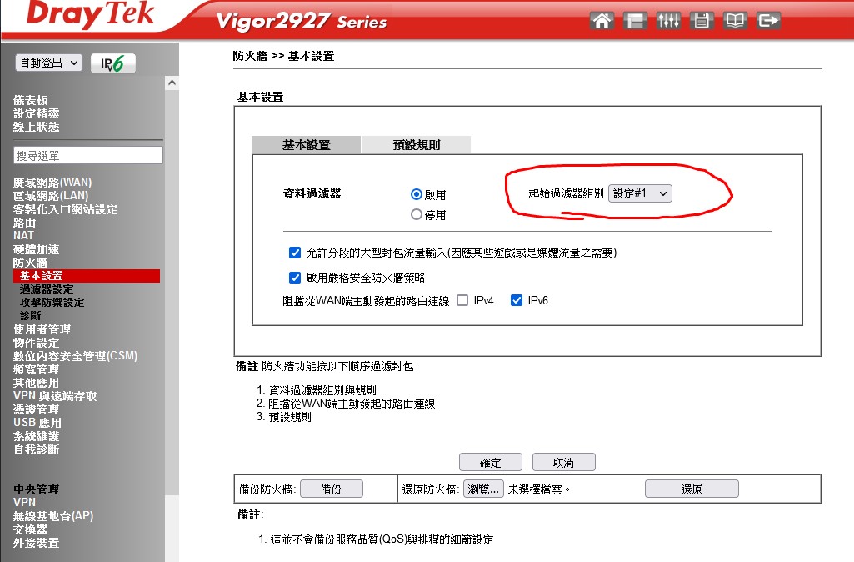Toggle the 啟用嚴格安全防火牆策略 checkbox
The width and height of the screenshot is (854, 562).
coord(294,278)
